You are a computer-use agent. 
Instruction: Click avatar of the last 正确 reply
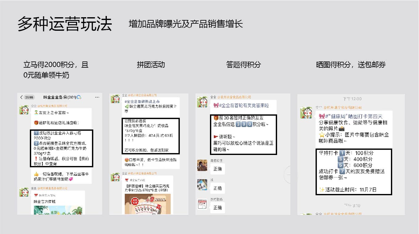(x=202, y=204)
